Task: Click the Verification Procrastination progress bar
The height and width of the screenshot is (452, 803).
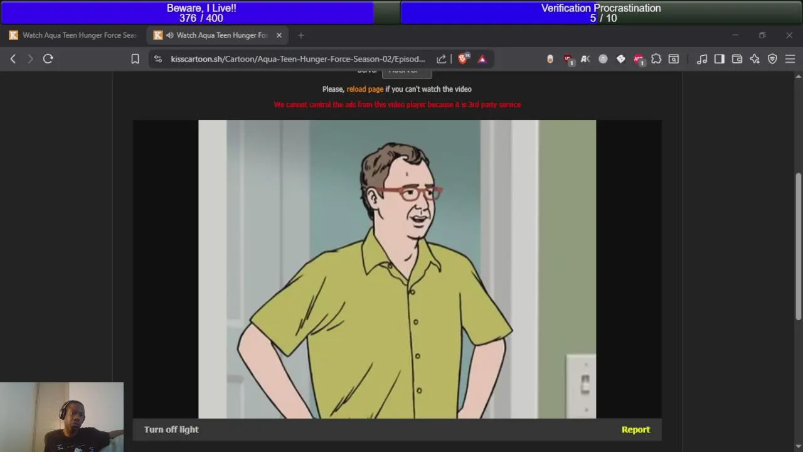Action: point(601,13)
